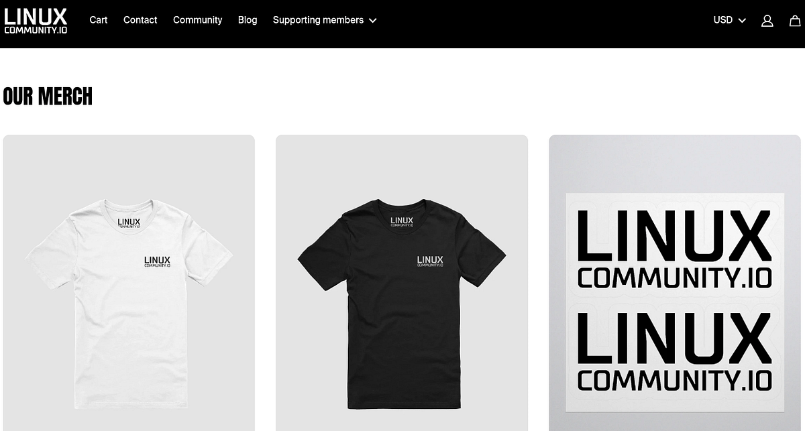The width and height of the screenshot is (805, 431).
Task: Open the Linux Community.io sticker sheet product
Action: (675, 283)
